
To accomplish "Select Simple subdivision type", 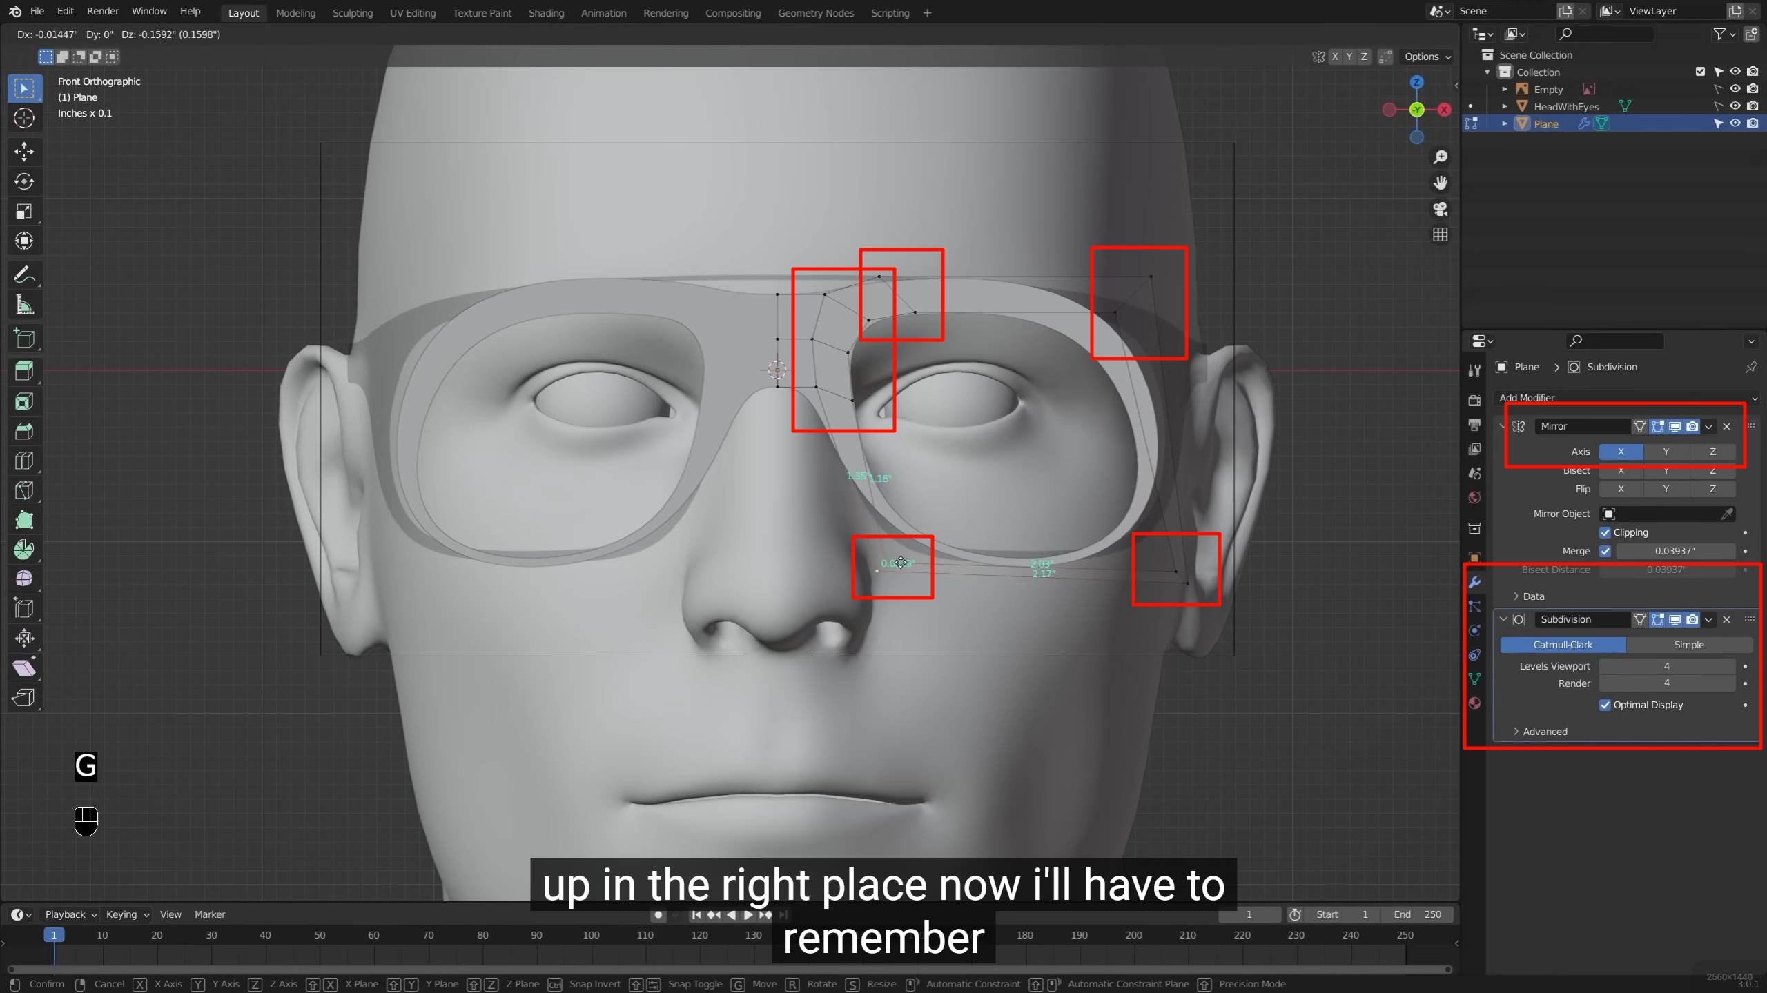I will click(1688, 645).
